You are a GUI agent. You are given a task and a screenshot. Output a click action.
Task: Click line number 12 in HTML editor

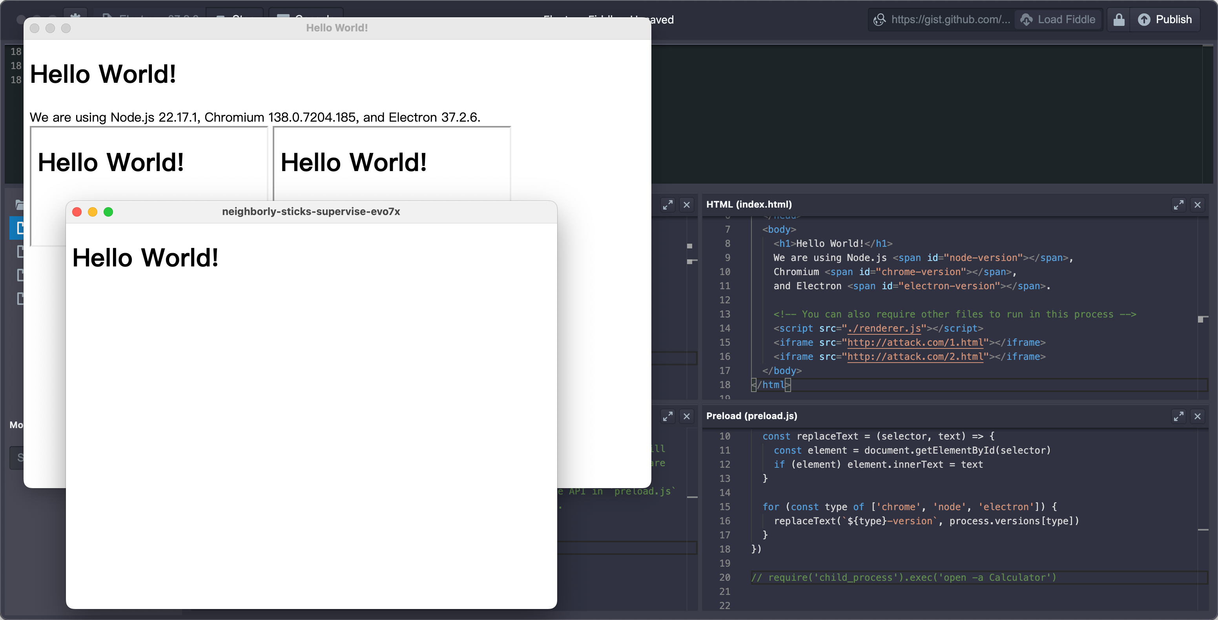pyautogui.click(x=725, y=300)
